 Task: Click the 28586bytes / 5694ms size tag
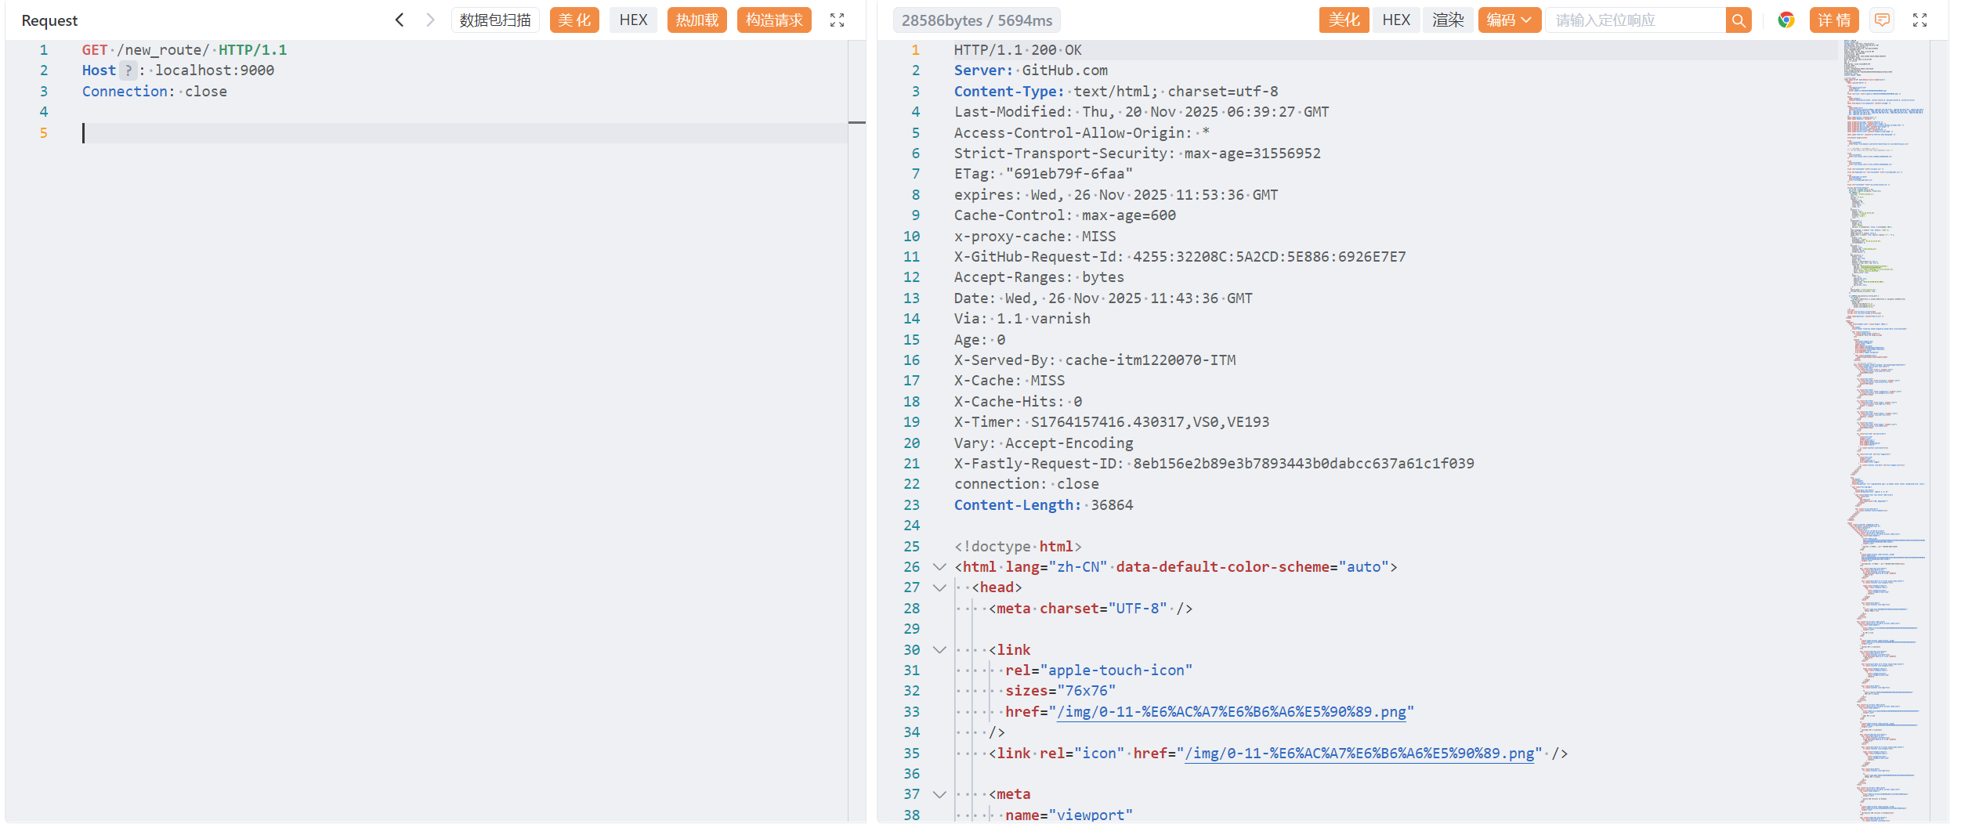coord(977,20)
